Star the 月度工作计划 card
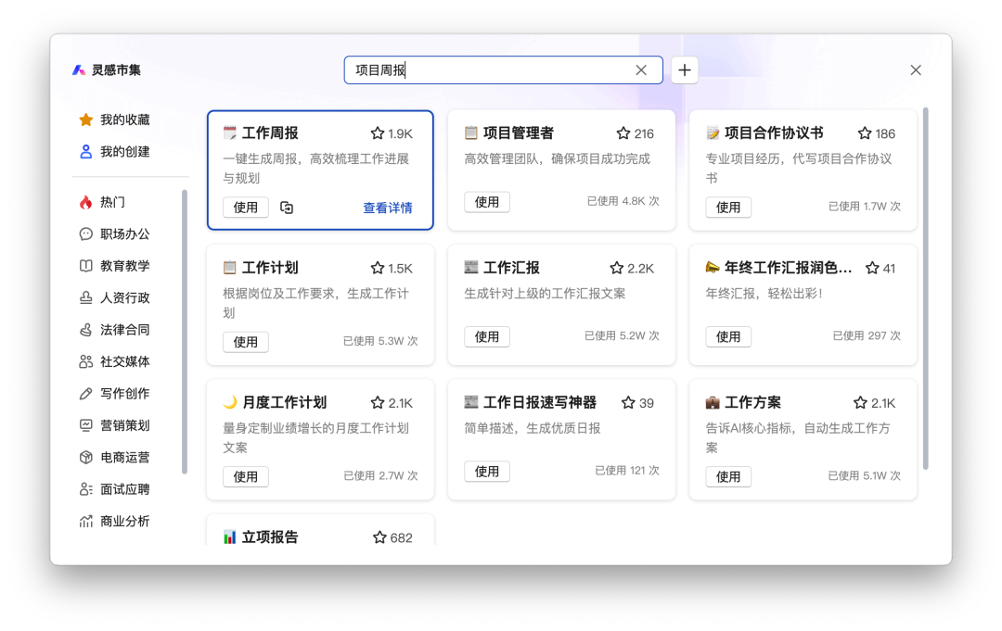Image resolution: width=1002 pixels, height=631 pixels. click(x=377, y=402)
